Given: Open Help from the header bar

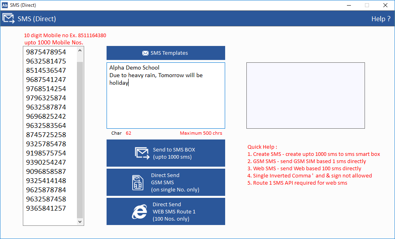Looking at the screenshot, I should click(x=380, y=19).
